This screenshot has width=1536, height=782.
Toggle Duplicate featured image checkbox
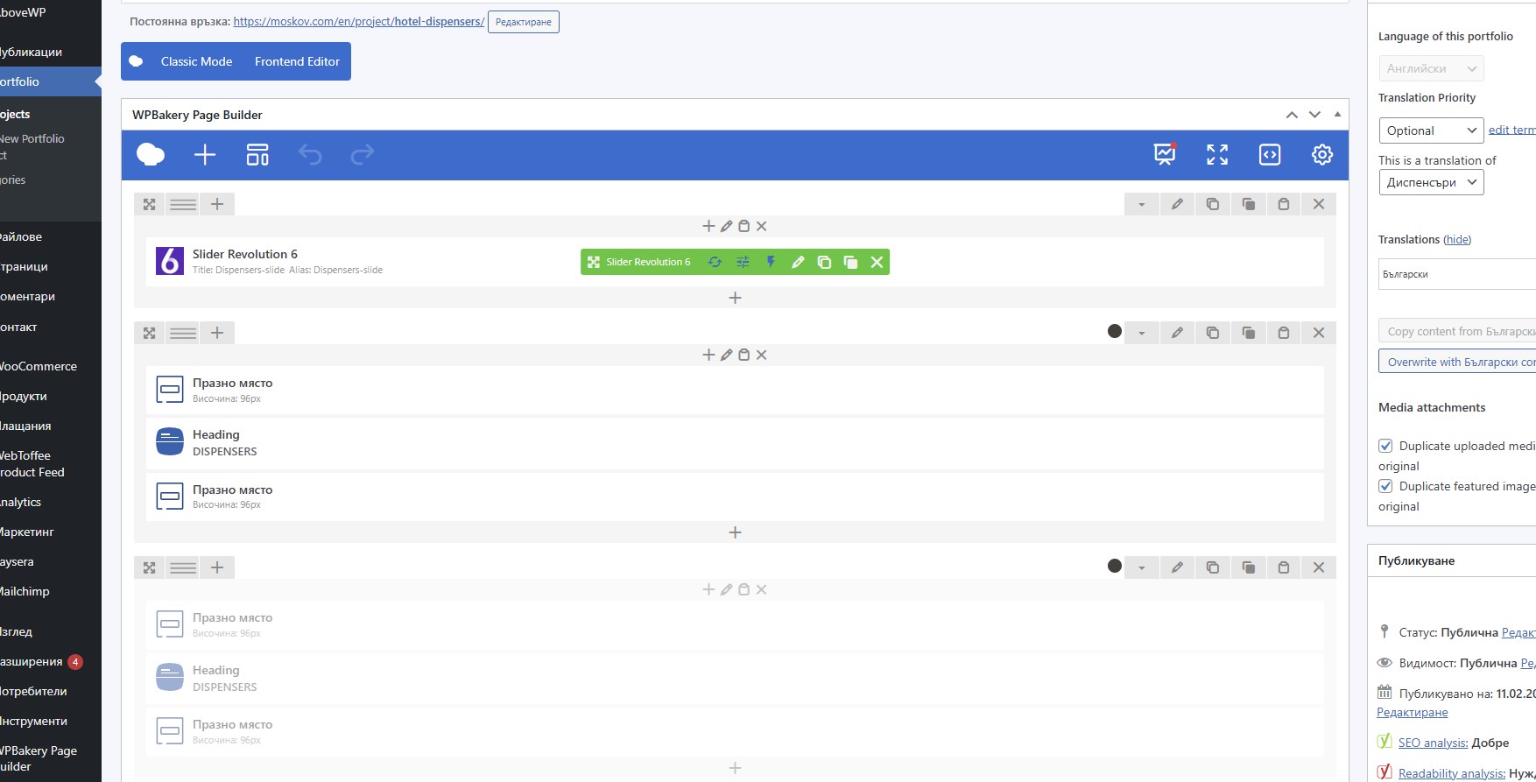pyautogui.click(x=1385, y=486)
